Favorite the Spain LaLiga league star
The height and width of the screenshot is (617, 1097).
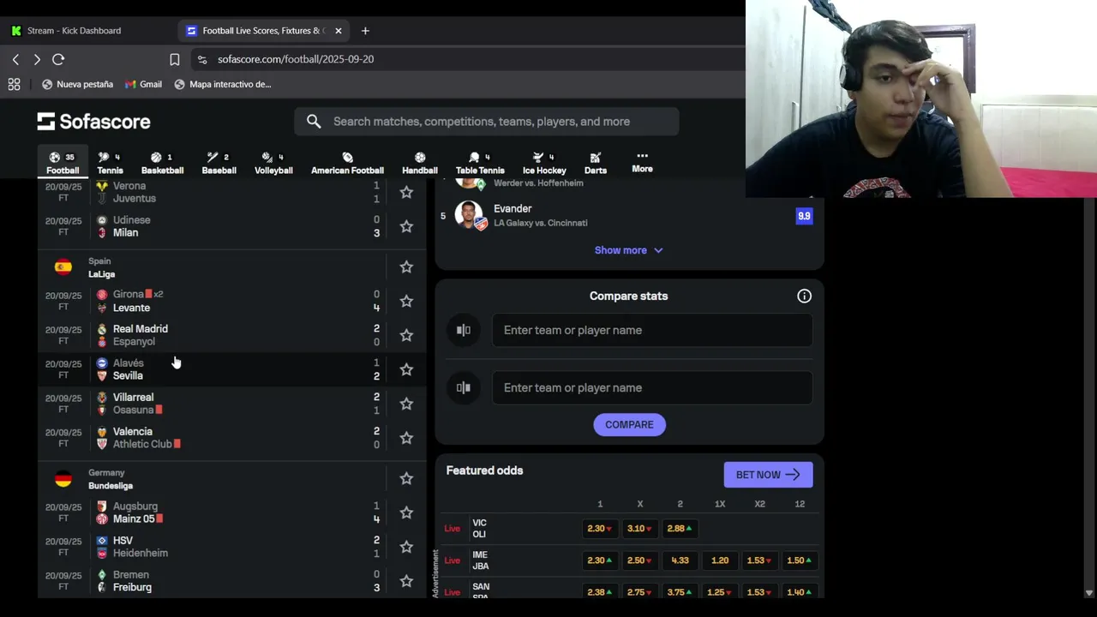point(406,267)
